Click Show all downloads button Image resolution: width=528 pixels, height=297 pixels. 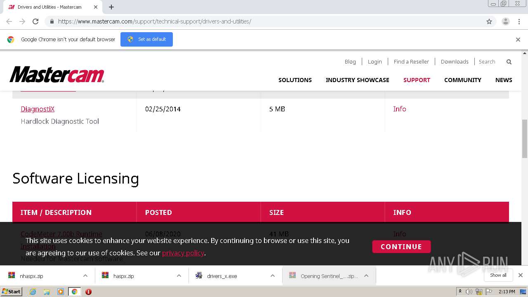tap(498, 275)
